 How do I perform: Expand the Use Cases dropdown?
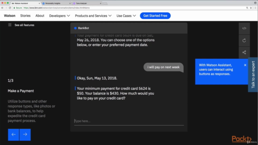click(x=126, y=16)
